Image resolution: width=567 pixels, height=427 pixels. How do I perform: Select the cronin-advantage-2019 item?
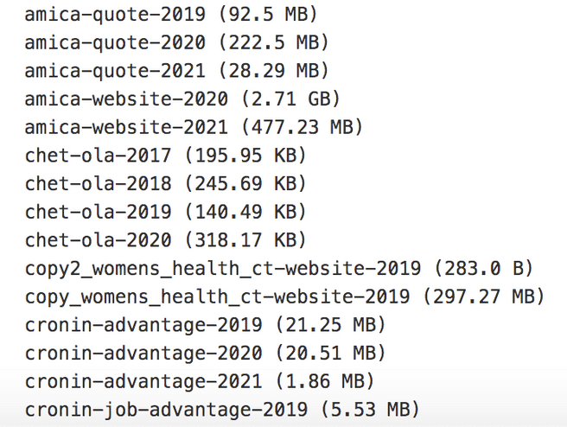[x=205, y=325]
